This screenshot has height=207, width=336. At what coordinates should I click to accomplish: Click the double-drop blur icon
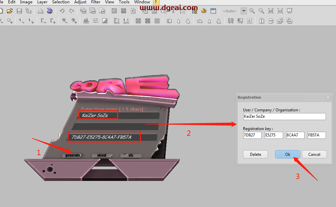(x=188, y=21)
